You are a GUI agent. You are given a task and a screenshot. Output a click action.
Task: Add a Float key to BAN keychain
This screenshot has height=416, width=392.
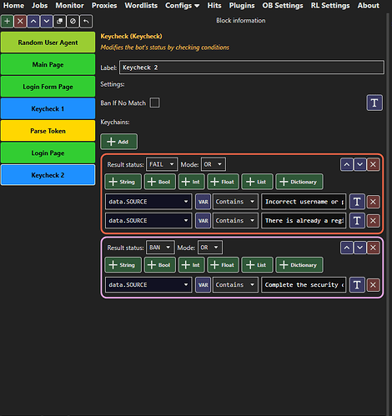223,265
